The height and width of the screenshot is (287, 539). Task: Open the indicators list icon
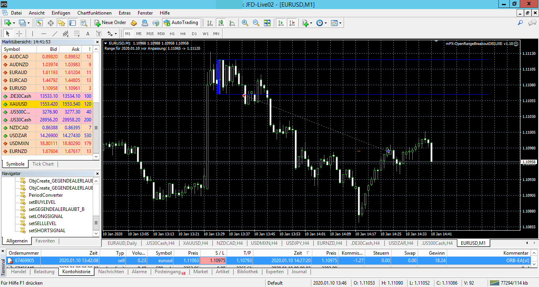[x=305, y=23]
